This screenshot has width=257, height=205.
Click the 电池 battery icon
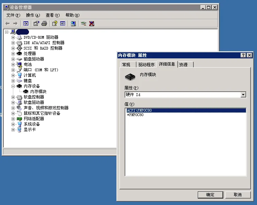pos(19,64)
